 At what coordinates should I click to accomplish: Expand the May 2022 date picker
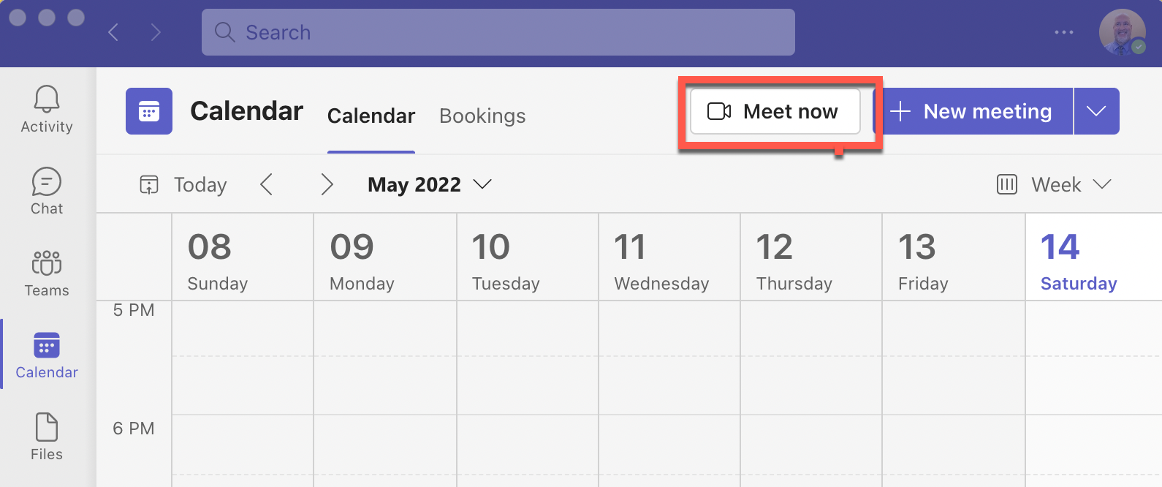[482, 184]
